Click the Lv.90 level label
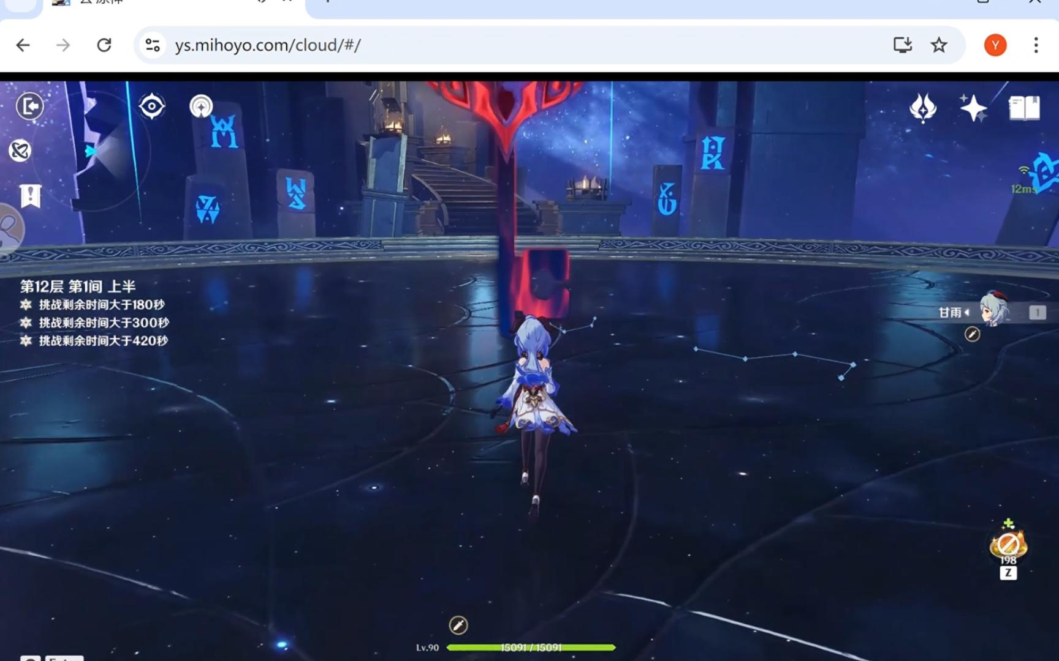Screen dimensions: 1059x661 pyautogui.click(x=427, y=648)
